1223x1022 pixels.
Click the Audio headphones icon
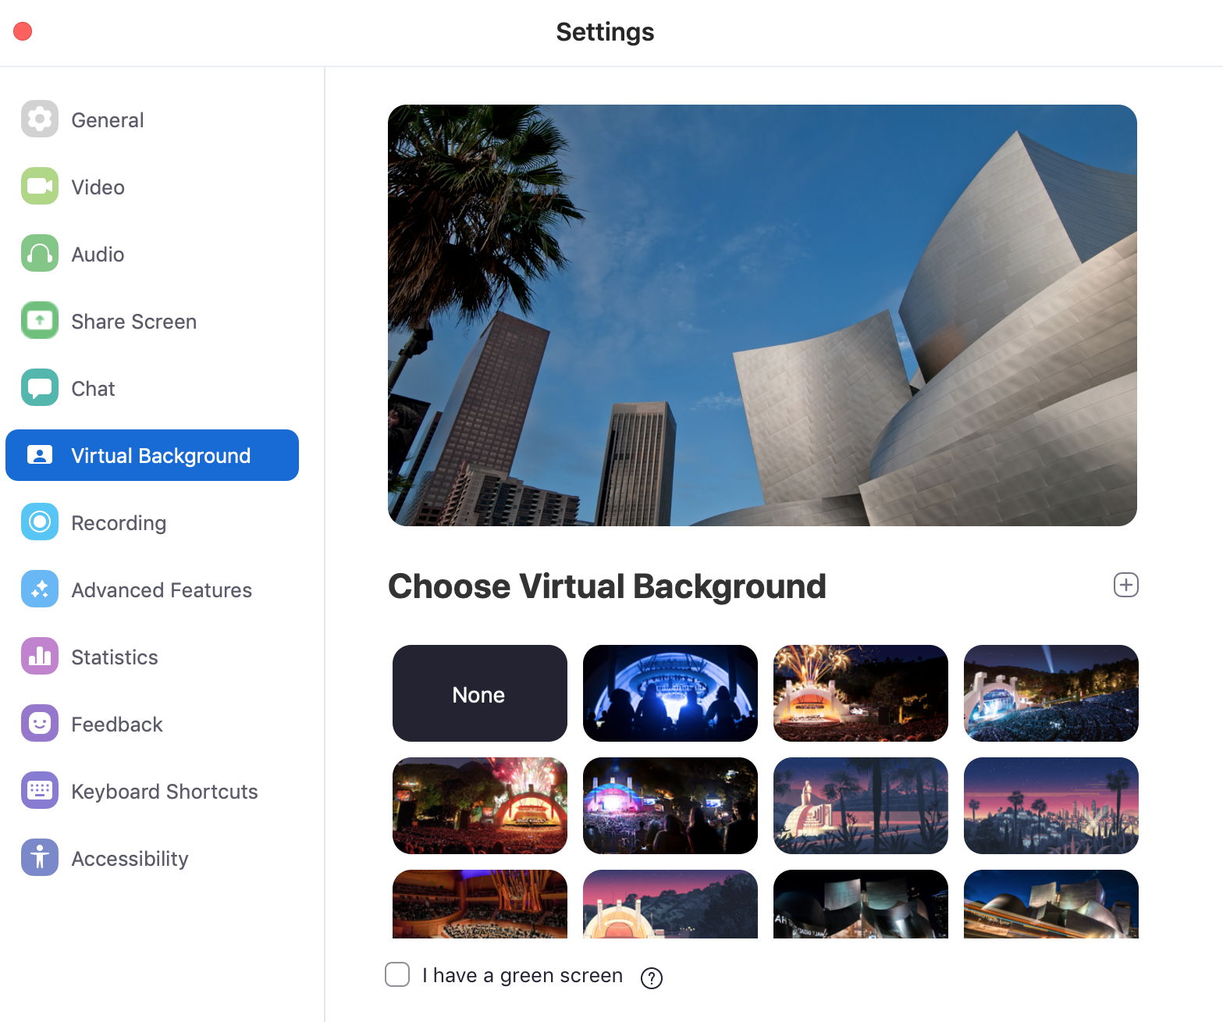click(40, 253)
